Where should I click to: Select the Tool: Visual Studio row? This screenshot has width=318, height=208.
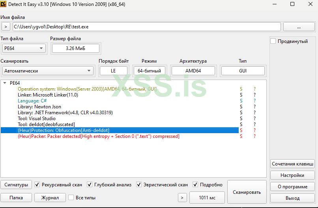120,118
